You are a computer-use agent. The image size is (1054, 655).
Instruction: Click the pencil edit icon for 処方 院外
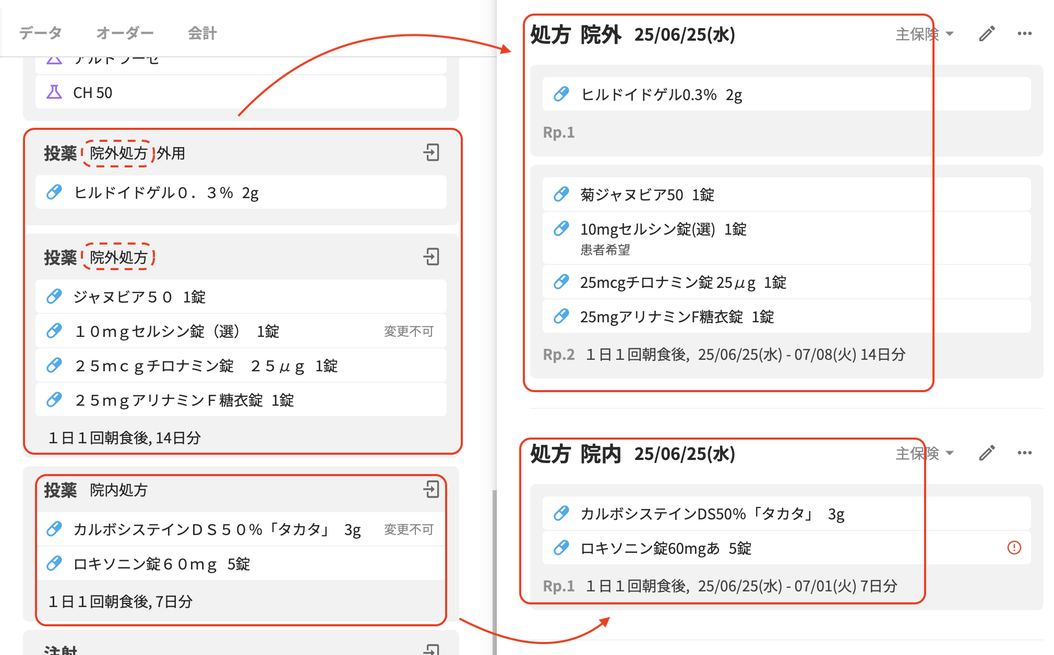[987, 34]
